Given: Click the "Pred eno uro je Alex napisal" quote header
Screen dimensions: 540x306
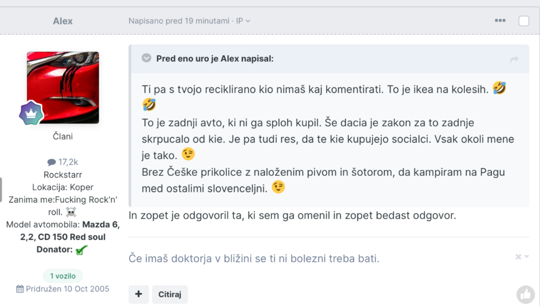Looking at the screenshot, I should pyautogui.click(x=215, y=58).
